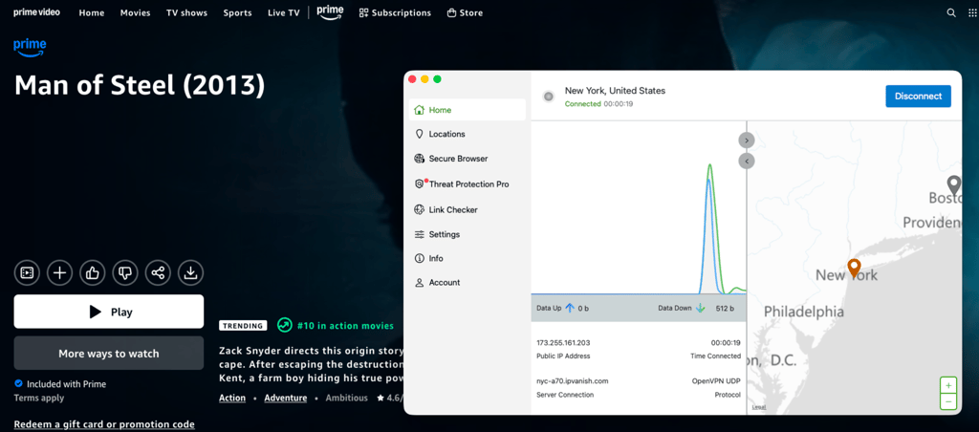979x432 pixels.
Task: Click the Man of Steel (2013) title
Action: (140, 85)
